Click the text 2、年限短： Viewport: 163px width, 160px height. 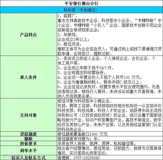click(67, 35)
